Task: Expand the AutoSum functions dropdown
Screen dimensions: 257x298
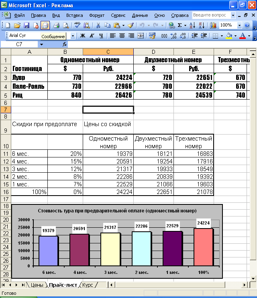Action: [x=185, y=25]
